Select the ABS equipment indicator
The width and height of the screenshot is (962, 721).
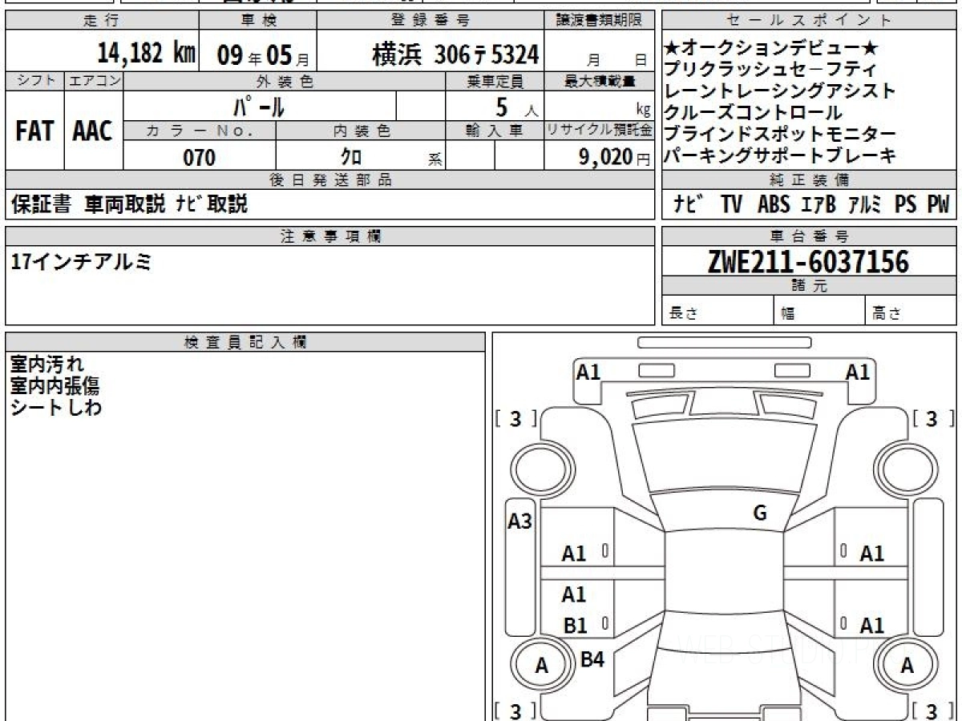[x=774, y=205]
